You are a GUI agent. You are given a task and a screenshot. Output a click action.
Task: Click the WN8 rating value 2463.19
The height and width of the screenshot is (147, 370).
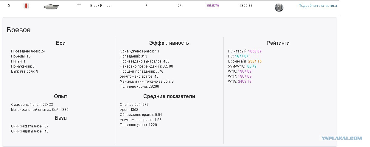(245, 82)
